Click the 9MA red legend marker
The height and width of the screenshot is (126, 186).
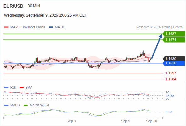[x=21, y=88]
